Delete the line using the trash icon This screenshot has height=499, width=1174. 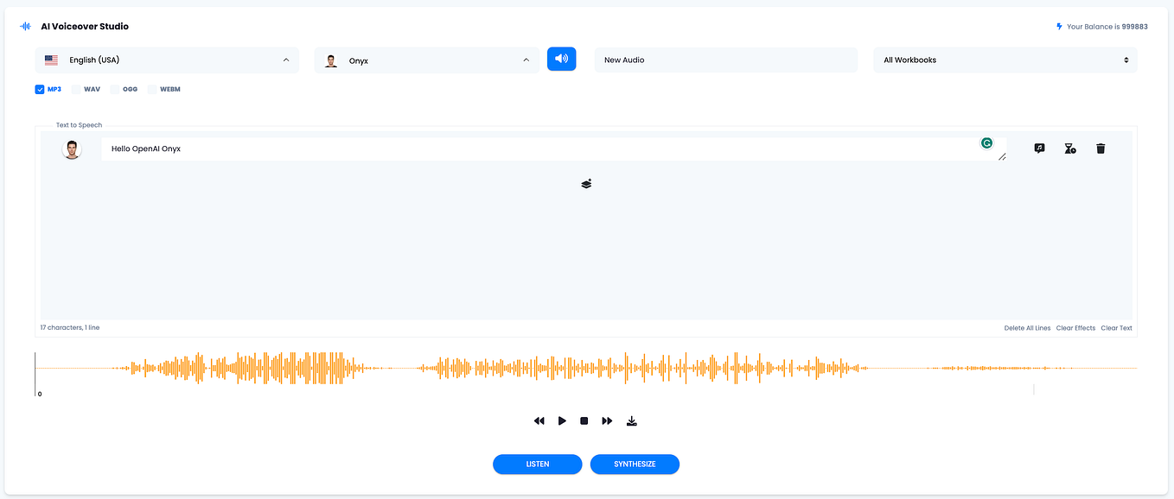click(x=1100, y=148)
